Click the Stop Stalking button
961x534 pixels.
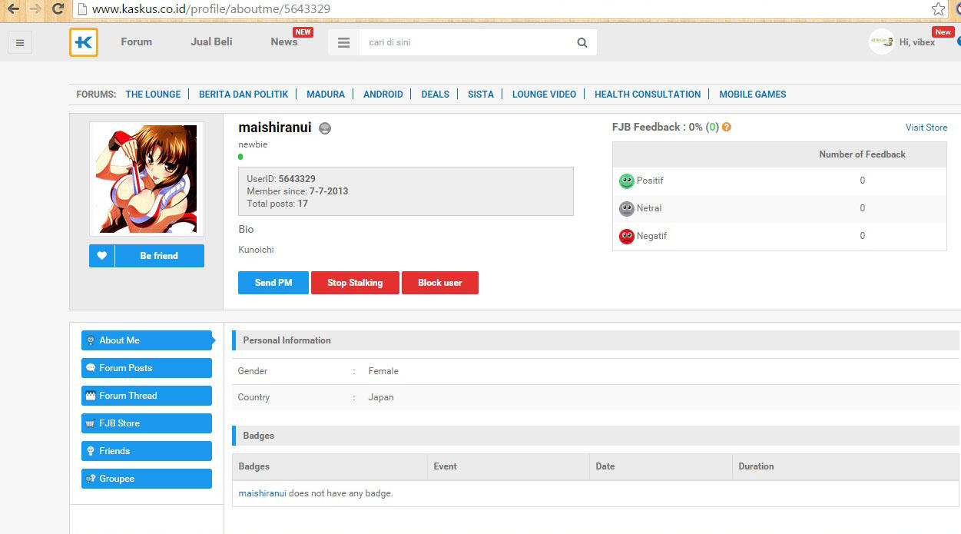355,283
